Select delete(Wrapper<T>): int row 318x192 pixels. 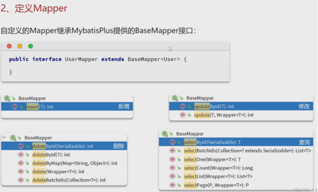coord(64,171)
